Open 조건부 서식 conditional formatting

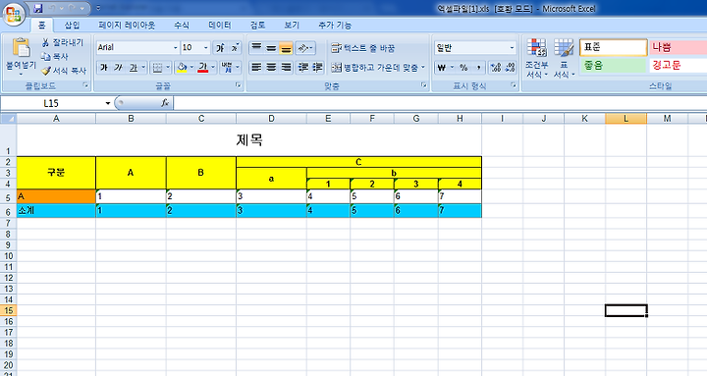tap(536, 58)
